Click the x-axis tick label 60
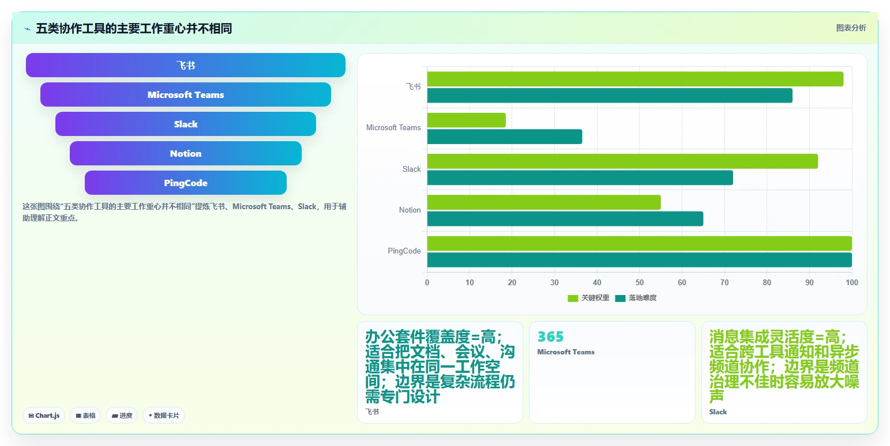This screenshot has height=446, width=890. pyautogui.click(x=682, y=282)
